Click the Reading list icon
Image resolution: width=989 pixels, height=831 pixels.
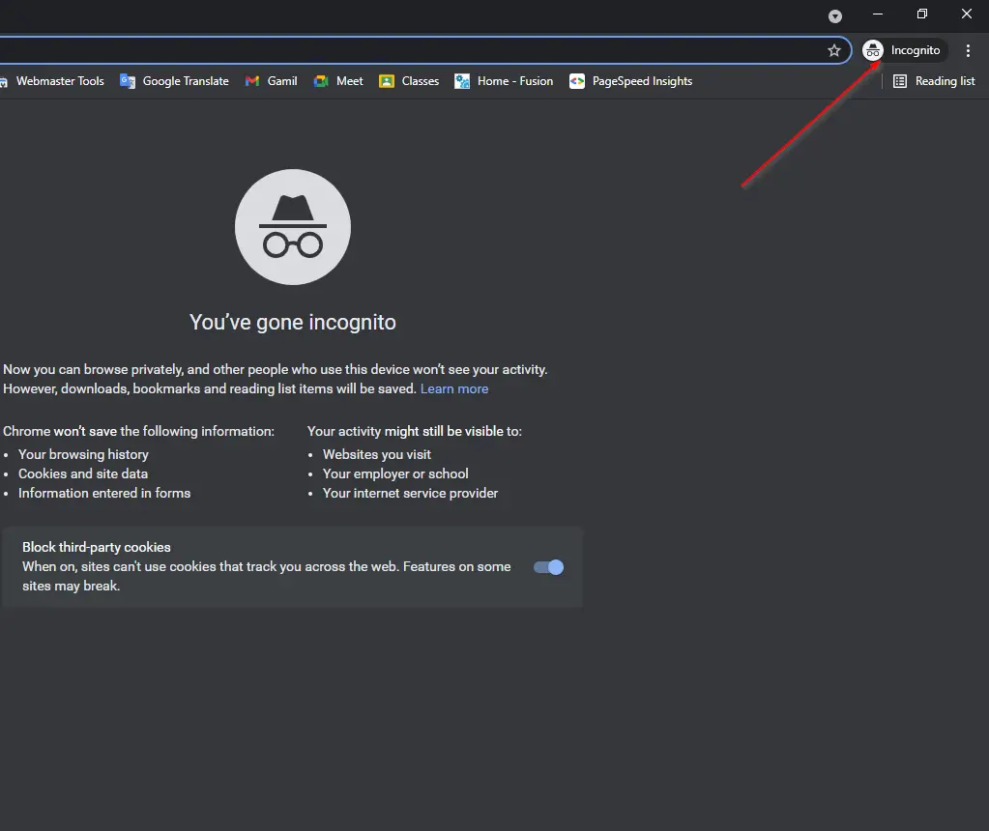click(900, 81)
